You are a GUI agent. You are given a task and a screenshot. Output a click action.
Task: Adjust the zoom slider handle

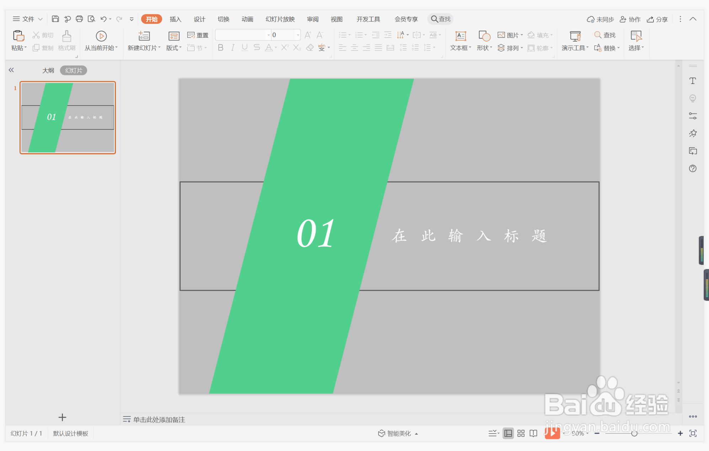pos(634,433)
